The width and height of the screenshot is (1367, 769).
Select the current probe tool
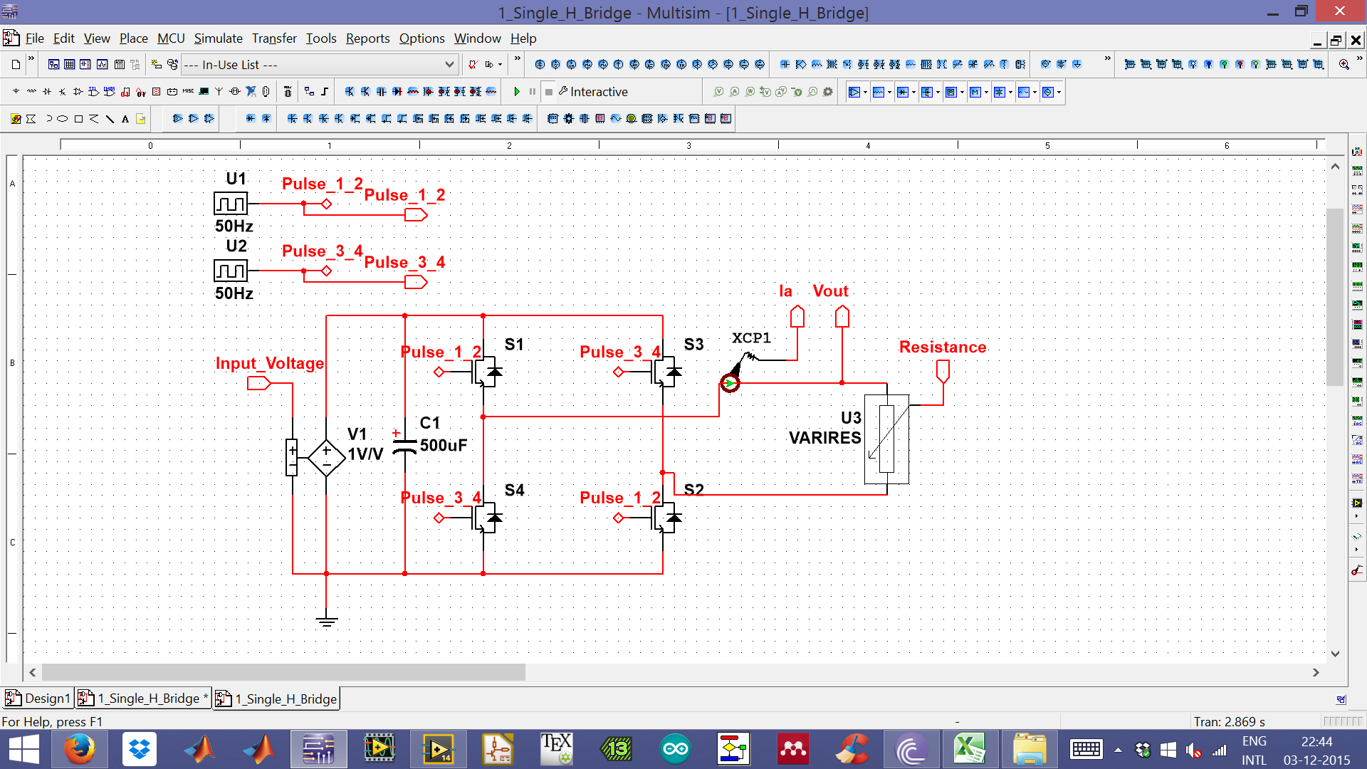[734, 91]
